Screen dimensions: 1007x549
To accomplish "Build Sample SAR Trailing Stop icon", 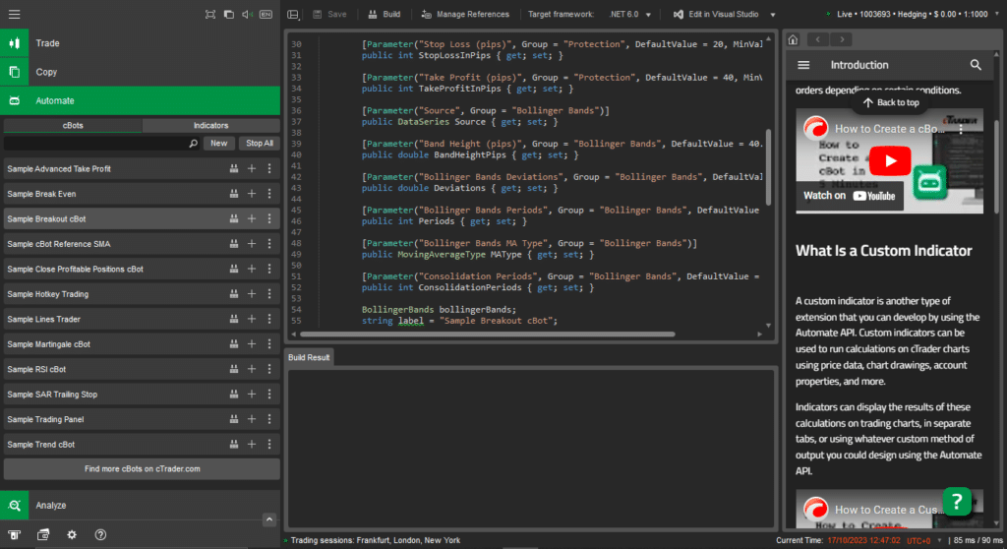I will [234, 395].
